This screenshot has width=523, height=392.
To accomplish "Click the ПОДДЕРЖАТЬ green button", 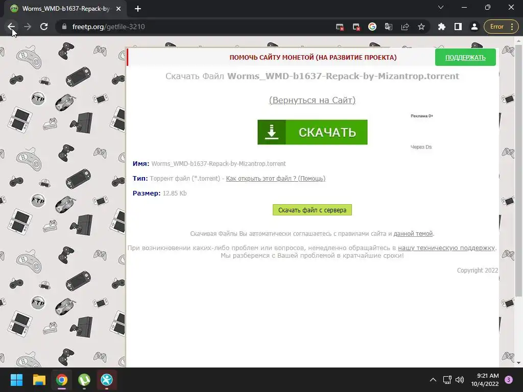I will tap(465, 57).
